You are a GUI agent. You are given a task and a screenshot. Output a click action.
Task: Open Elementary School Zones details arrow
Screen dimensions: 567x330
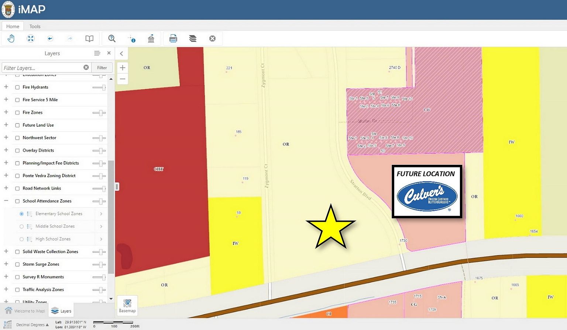(101, 214)
